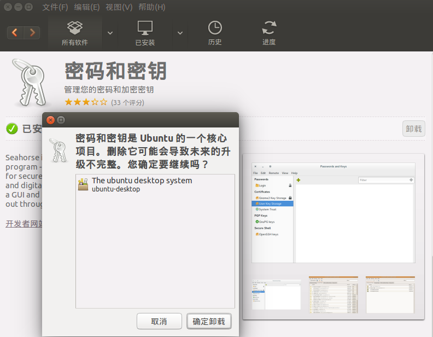Click the 密码和密钥 app title
Viewport: 433px width, 337px height.
(x=116, y=71)
